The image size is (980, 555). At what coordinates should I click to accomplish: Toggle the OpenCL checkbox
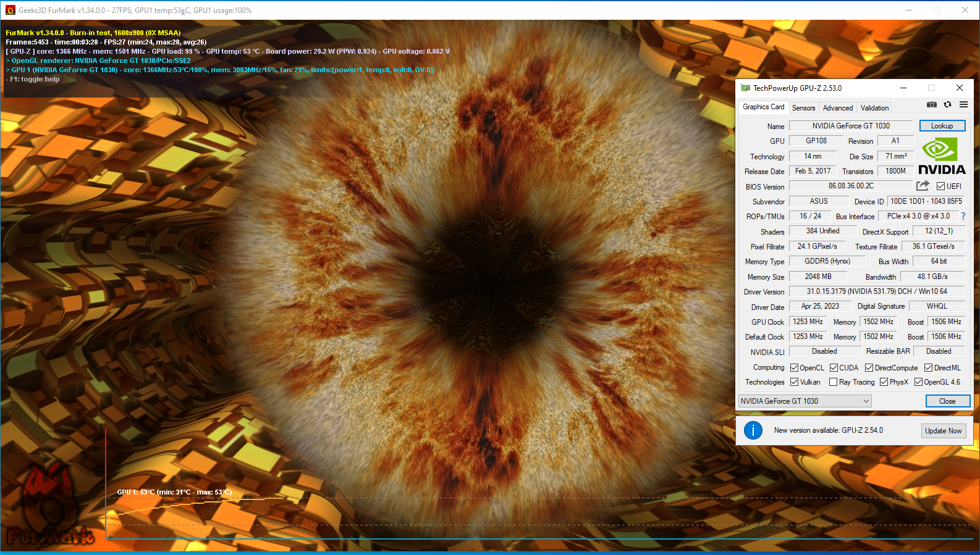click(795, 368)
